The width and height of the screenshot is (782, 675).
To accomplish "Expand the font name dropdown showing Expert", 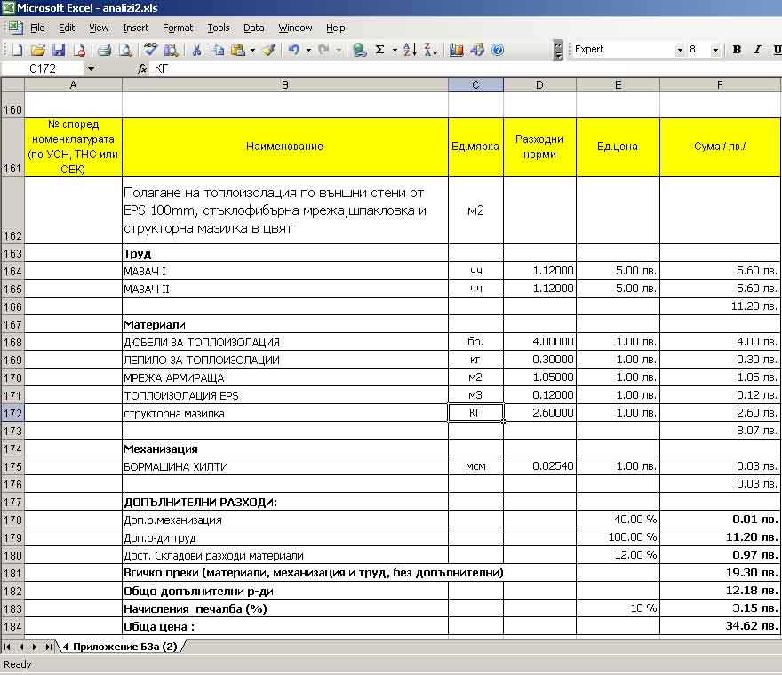I will pyautogui.click(x=679, y=50).
